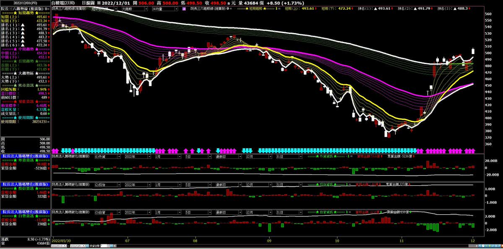Select the 院長法人籌碼變化 header above 自營資訊
Viewport: 503px width, 249px height.
pos(25,212)
